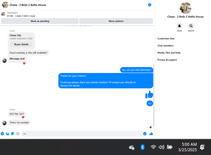211x155 pixels.
Task: Click the small "ho" sent message
Action: point(150,103)
